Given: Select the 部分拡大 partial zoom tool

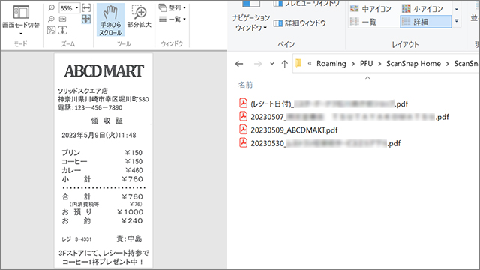Looking at the screenshot, I should pos(139,16).
